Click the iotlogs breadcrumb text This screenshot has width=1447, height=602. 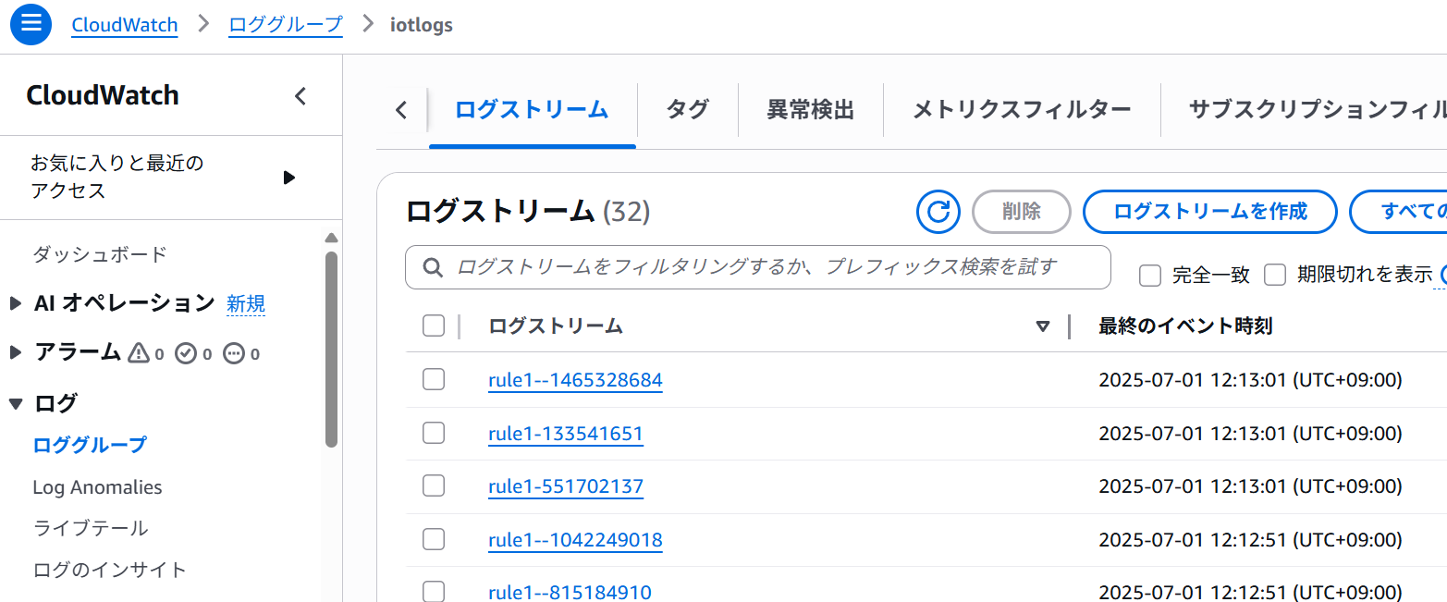423,25
